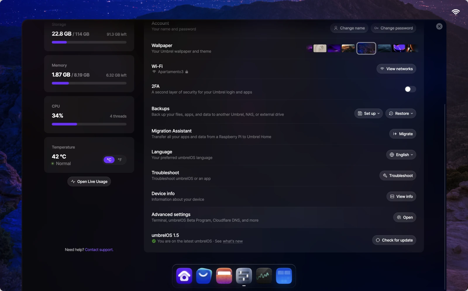Open the Files app in the dock
Image resolution: width=468 pixels, height=291 pixels.
click(224, 276)
